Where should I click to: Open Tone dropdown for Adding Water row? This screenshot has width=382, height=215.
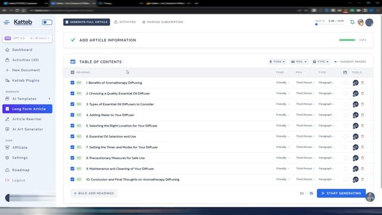282,115
